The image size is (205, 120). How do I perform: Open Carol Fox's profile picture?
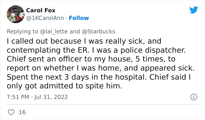[x=15, y=14]
